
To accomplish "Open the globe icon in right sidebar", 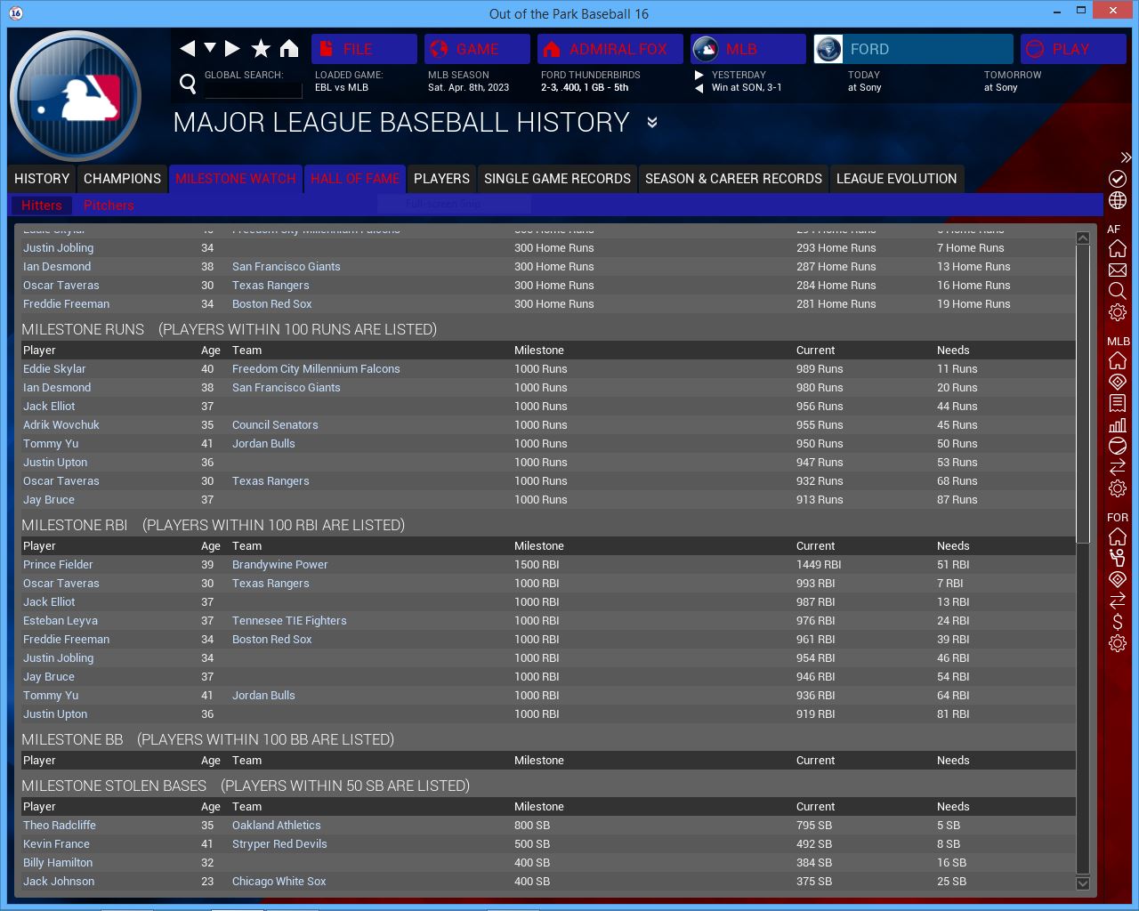I will click(x=1118, y=200).
